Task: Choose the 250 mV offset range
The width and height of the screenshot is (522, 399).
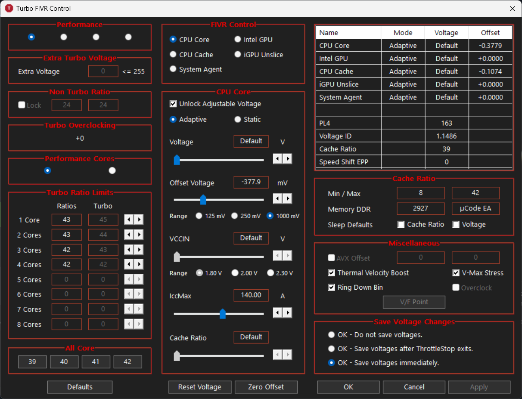Action: (x=235, y=216)
